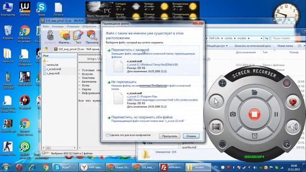
Task: Click Half-Life in Explorer address path
Action: [214, 38]
